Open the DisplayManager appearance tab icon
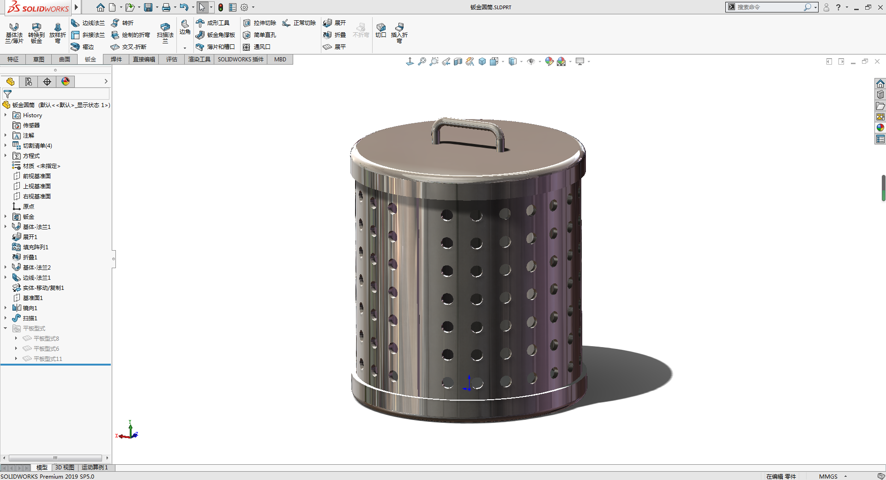The width and height of the screenshot is (886, 480). (x=66, y=82)
